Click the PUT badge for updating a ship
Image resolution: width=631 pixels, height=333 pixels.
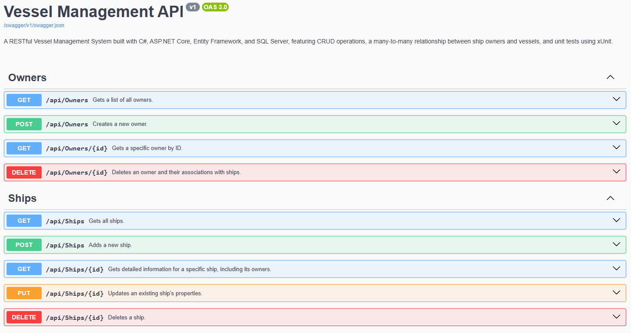tap(24, 293)
